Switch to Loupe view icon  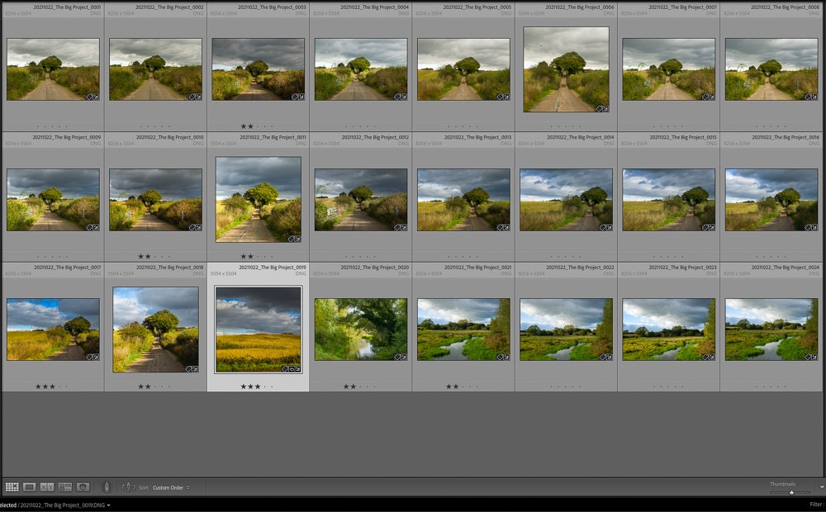click(x=29, y=487)
